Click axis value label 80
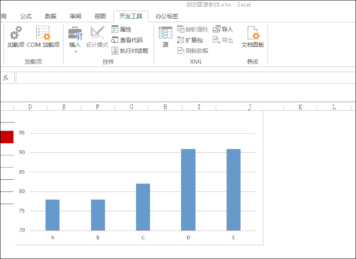Viewport: 356px width, 259px height. pos(22,191)
